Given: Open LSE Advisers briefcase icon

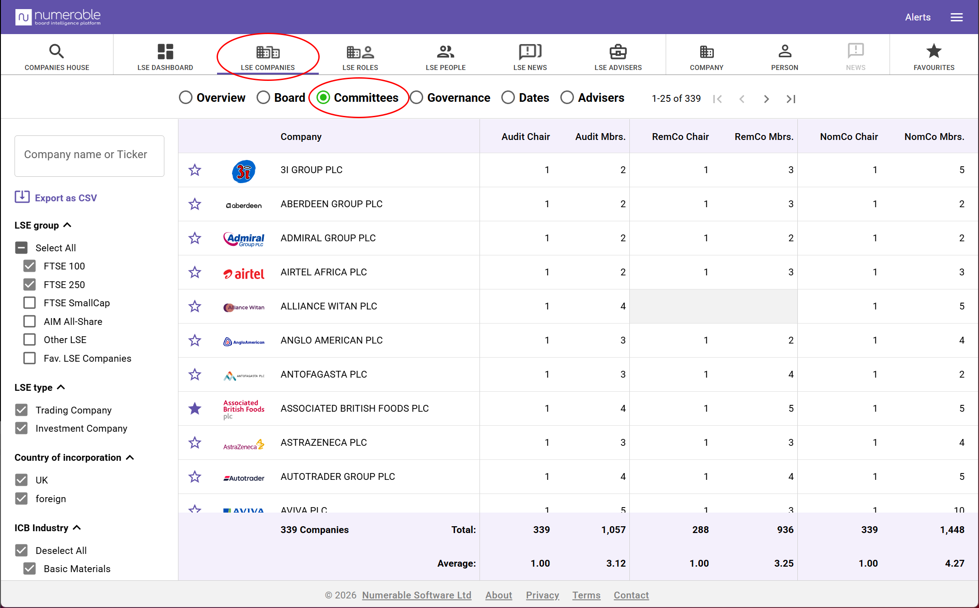Looking at the screenshot, I should (x=618, y=52).
